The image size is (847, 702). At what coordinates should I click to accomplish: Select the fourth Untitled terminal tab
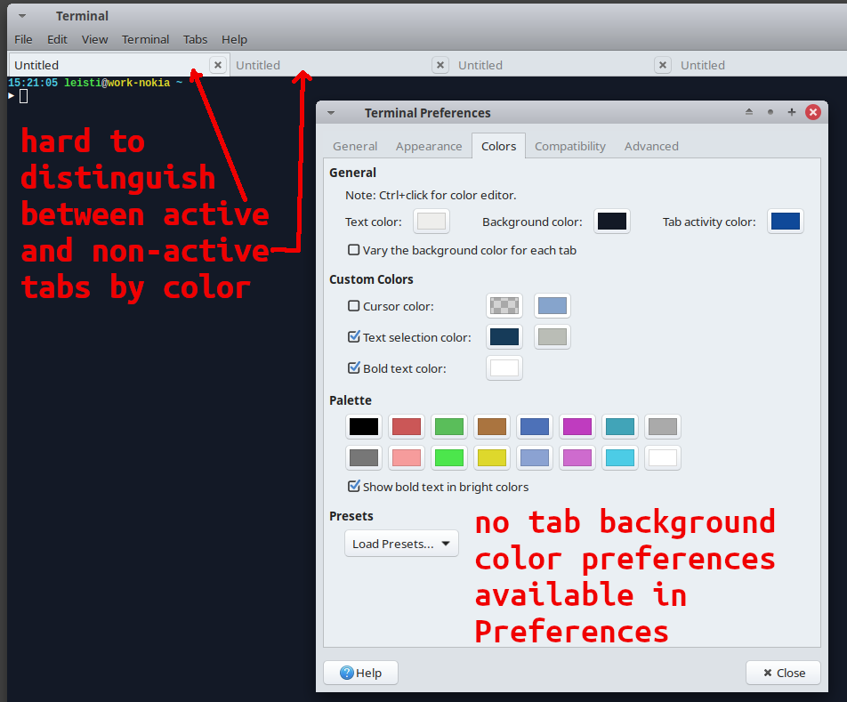coord(703,65)
